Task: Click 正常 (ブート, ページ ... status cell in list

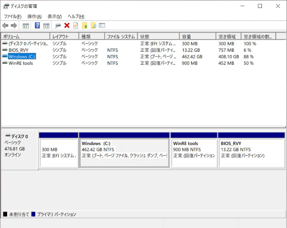Action: (158, 57)
